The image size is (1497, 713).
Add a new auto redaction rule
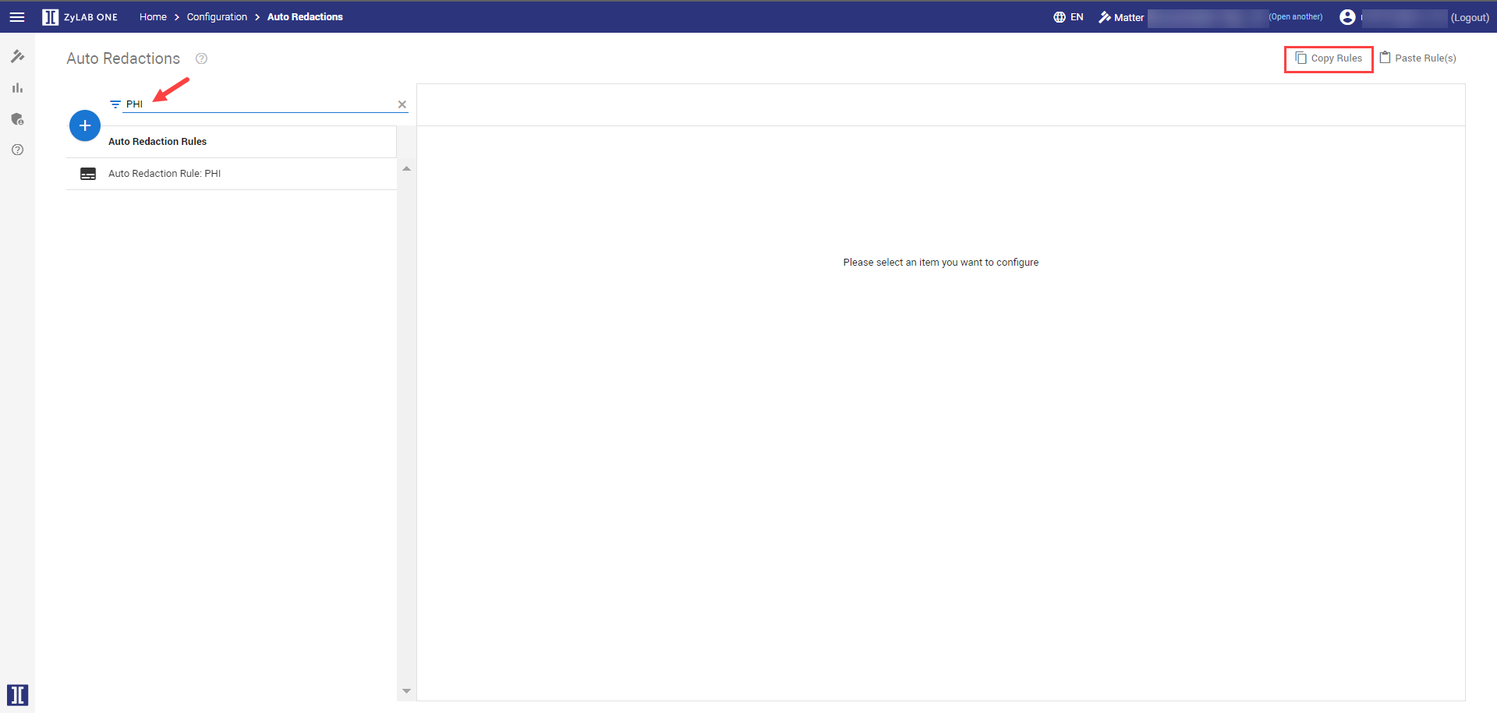(x=85, y=125)
